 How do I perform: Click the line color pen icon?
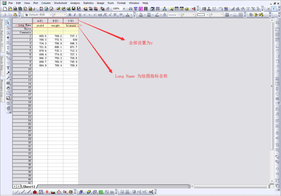[x=157, y=15]
